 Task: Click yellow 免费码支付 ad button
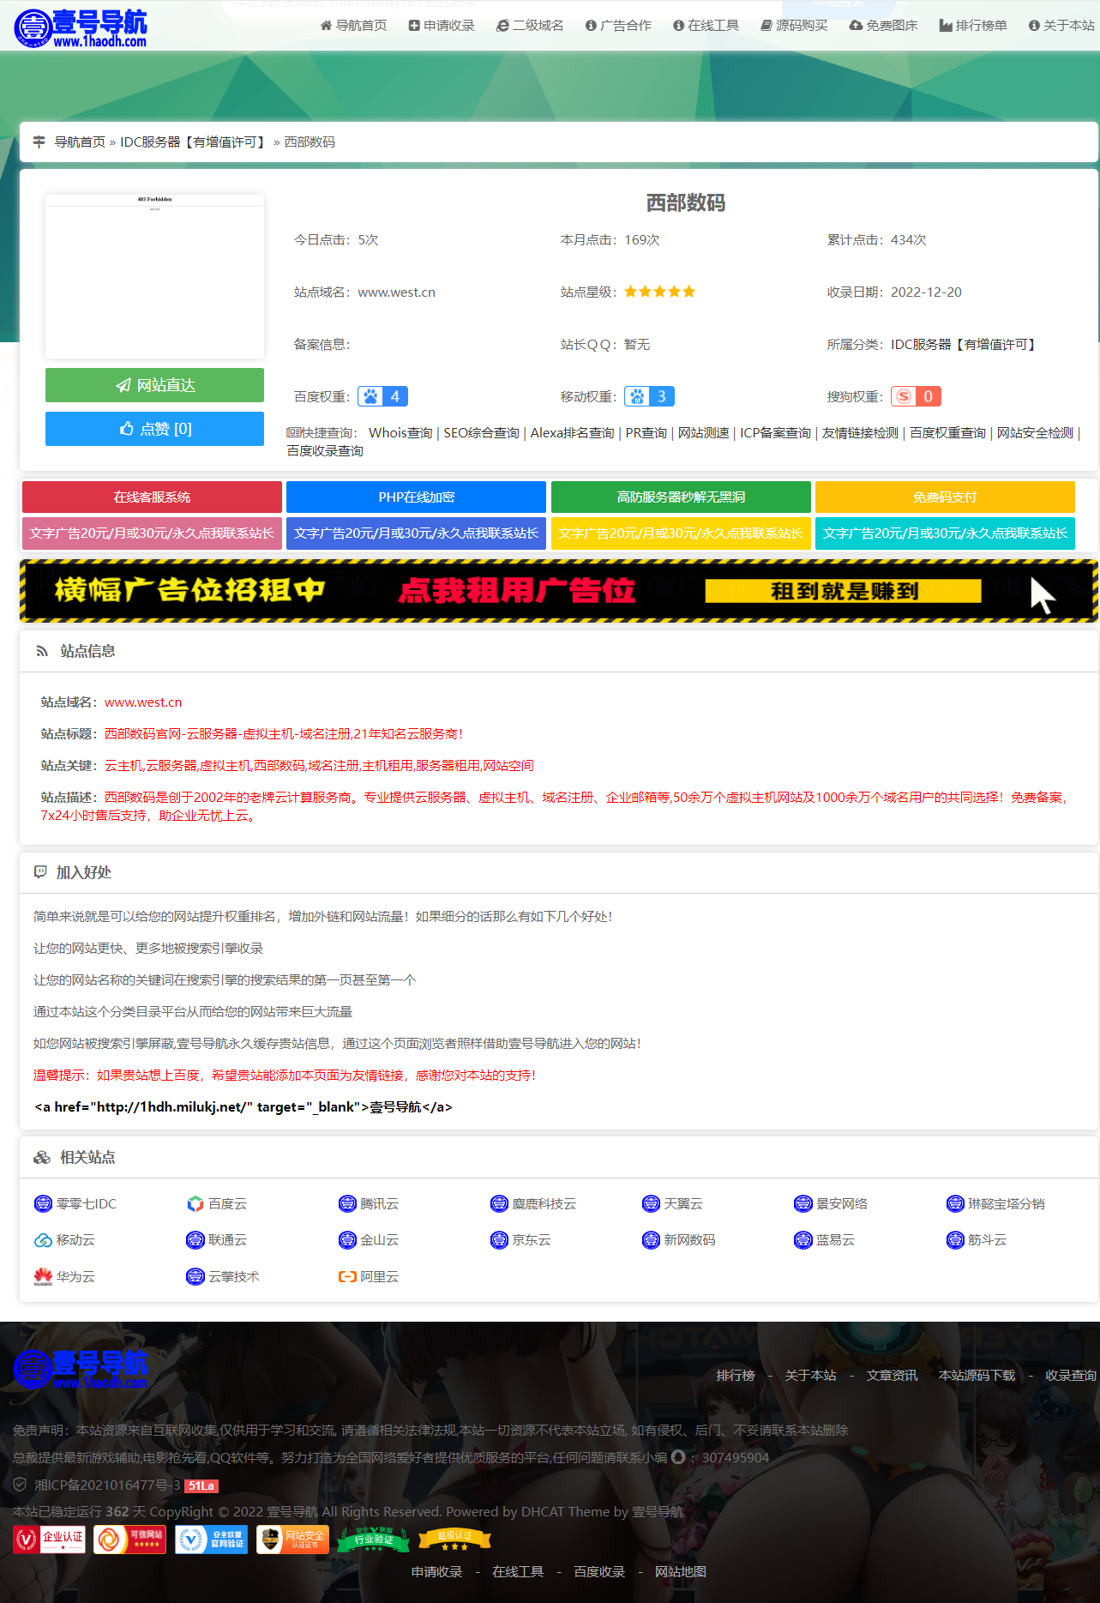(945, 497)
